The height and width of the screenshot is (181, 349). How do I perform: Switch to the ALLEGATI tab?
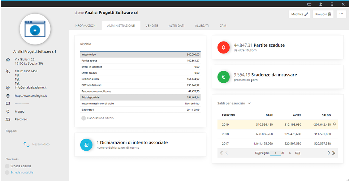202,26
